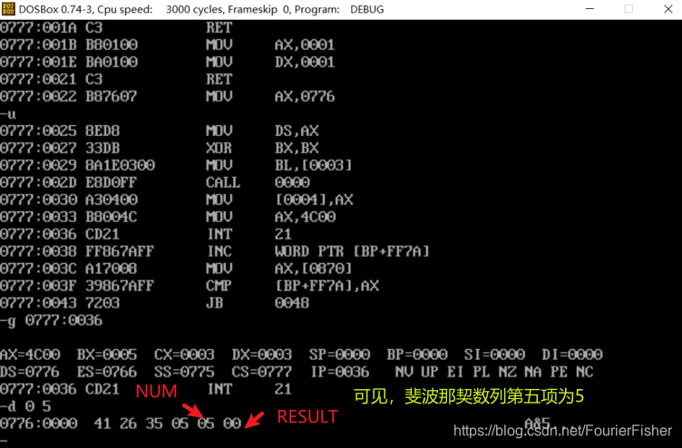Click the line '0777:001A C3 RET'
This screenshot has width=682, height=448.
tap(117, 28)
